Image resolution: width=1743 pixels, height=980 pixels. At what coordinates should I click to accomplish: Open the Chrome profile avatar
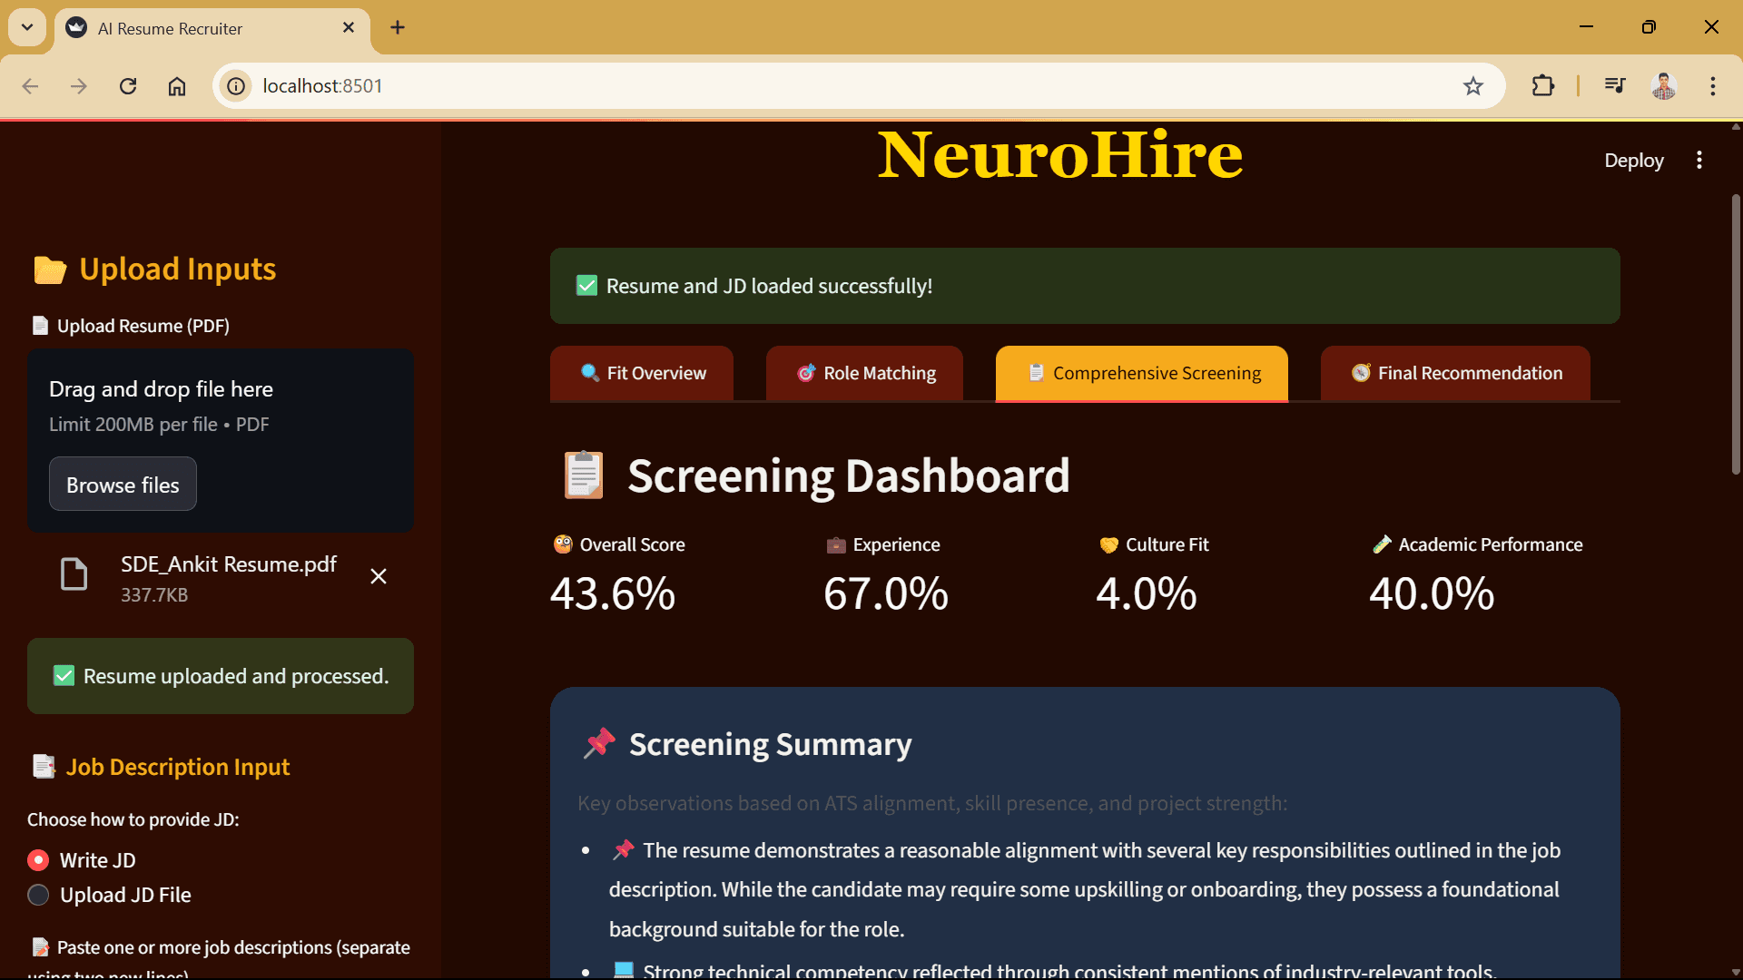pos(1663,86)
